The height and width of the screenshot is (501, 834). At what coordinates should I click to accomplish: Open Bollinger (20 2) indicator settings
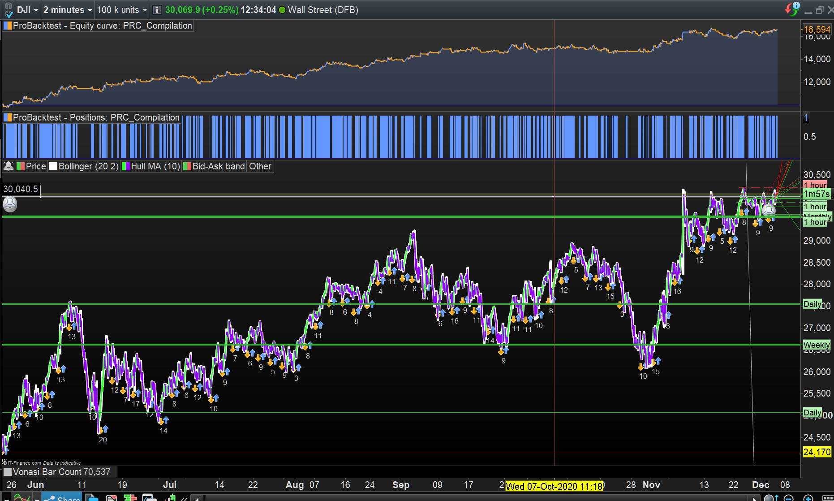[89, 166]
